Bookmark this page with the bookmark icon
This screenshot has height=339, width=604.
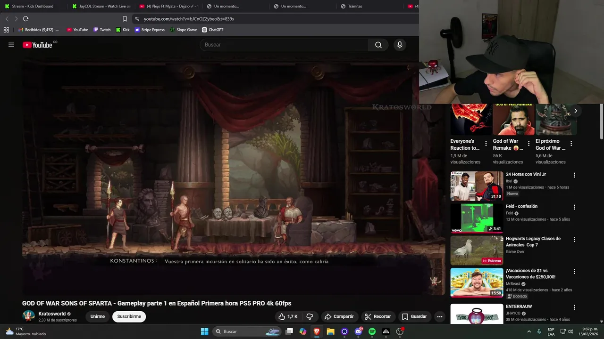[125, 19]
